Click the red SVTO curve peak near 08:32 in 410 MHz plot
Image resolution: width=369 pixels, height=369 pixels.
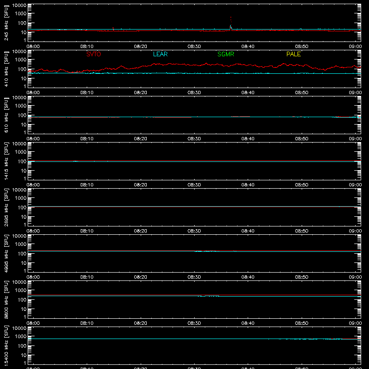pyautogui.click(x=206, y=63)
